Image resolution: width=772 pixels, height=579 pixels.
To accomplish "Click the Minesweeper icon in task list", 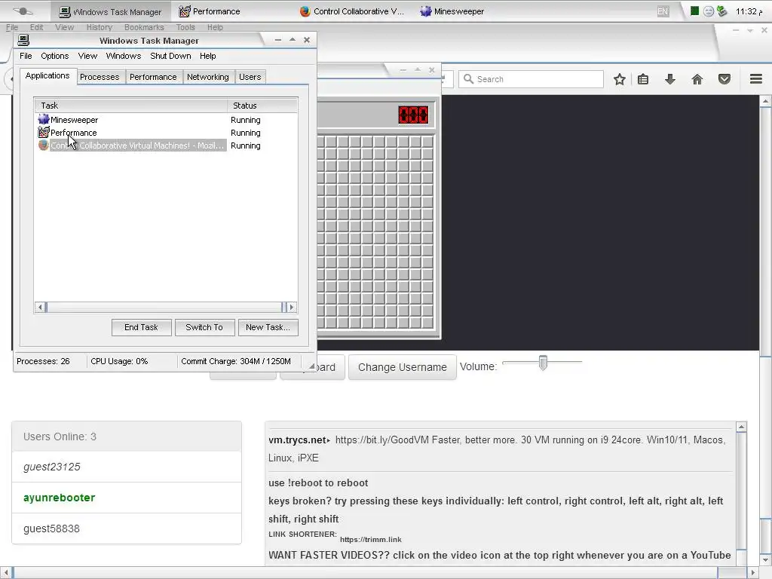I will coord(44,119).
